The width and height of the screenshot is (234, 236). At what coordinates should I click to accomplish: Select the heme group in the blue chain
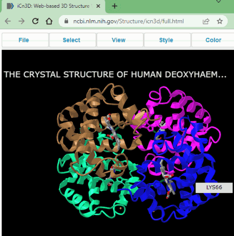pyautogui.click(x=167, y=179)
